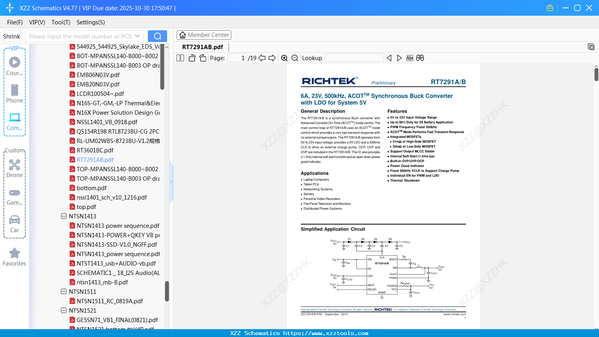Screen dimensions: 599x337
Task: Open NSSL1401_VB_0918.pdf file
Action: point(107,122)
